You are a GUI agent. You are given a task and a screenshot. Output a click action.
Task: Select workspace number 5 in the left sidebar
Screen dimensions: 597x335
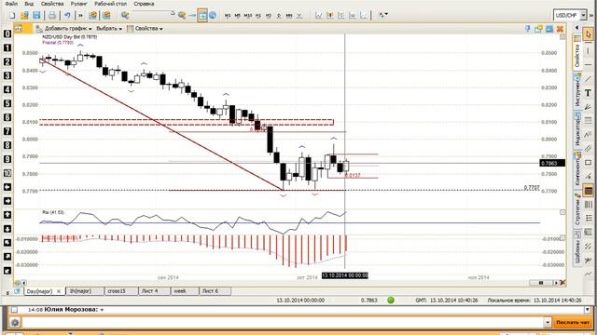(7, 103)
